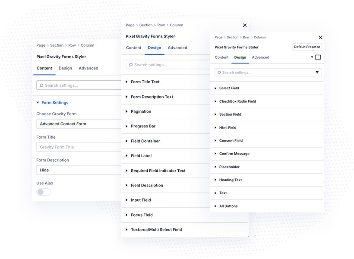
Task: Expand the Placeholder section
Action: (267, 167)
